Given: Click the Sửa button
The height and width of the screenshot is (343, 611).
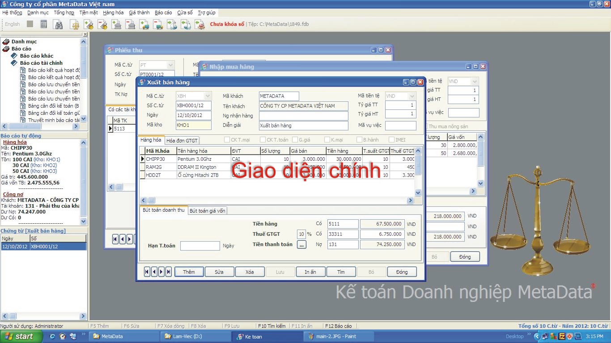Looking at the screenshot, I should (219, 272).
